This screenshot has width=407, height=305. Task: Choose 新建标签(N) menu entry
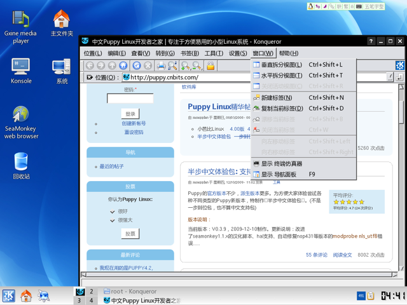pyautogui.click(x=303, y=98)
